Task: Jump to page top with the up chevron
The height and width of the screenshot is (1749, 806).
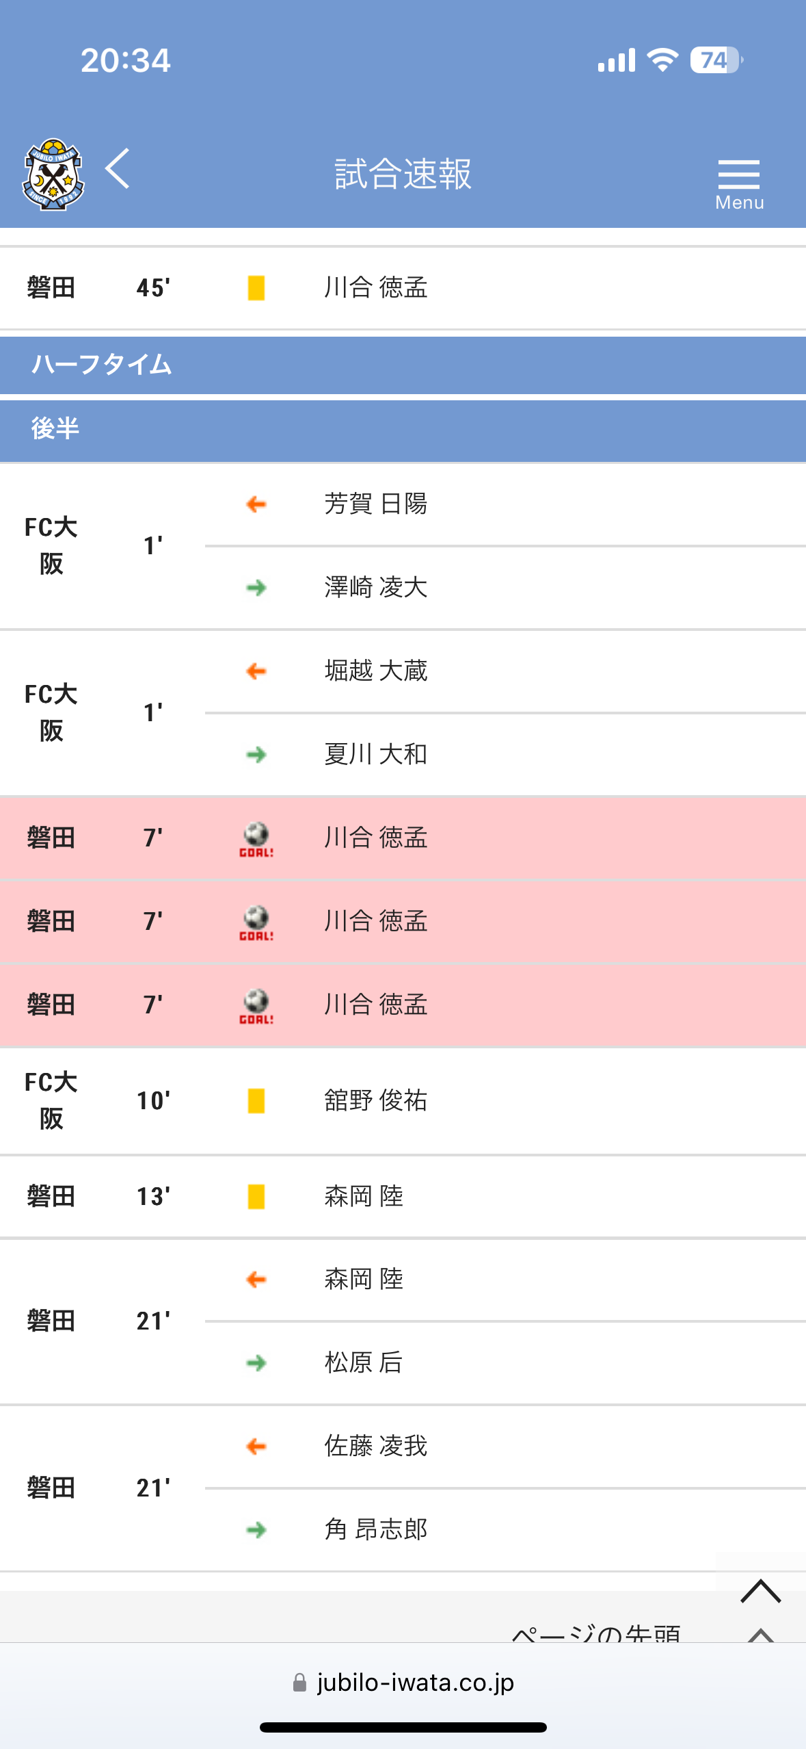Action: pos(761,1591)
